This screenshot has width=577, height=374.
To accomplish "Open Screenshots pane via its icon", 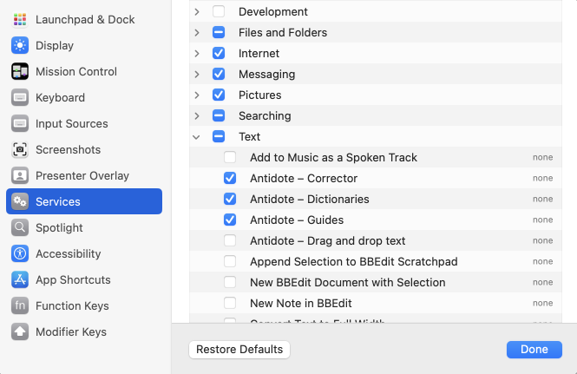I will point(21,149).
